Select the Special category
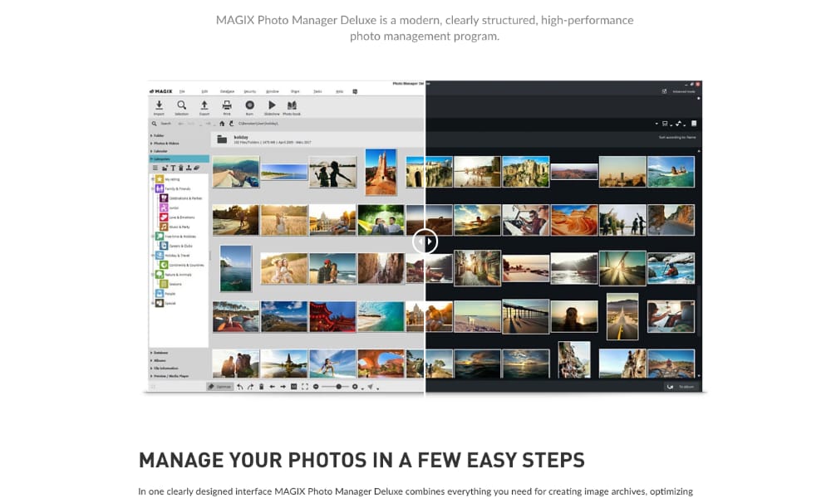Screen dimensions: 831x498 pos(165,303)
